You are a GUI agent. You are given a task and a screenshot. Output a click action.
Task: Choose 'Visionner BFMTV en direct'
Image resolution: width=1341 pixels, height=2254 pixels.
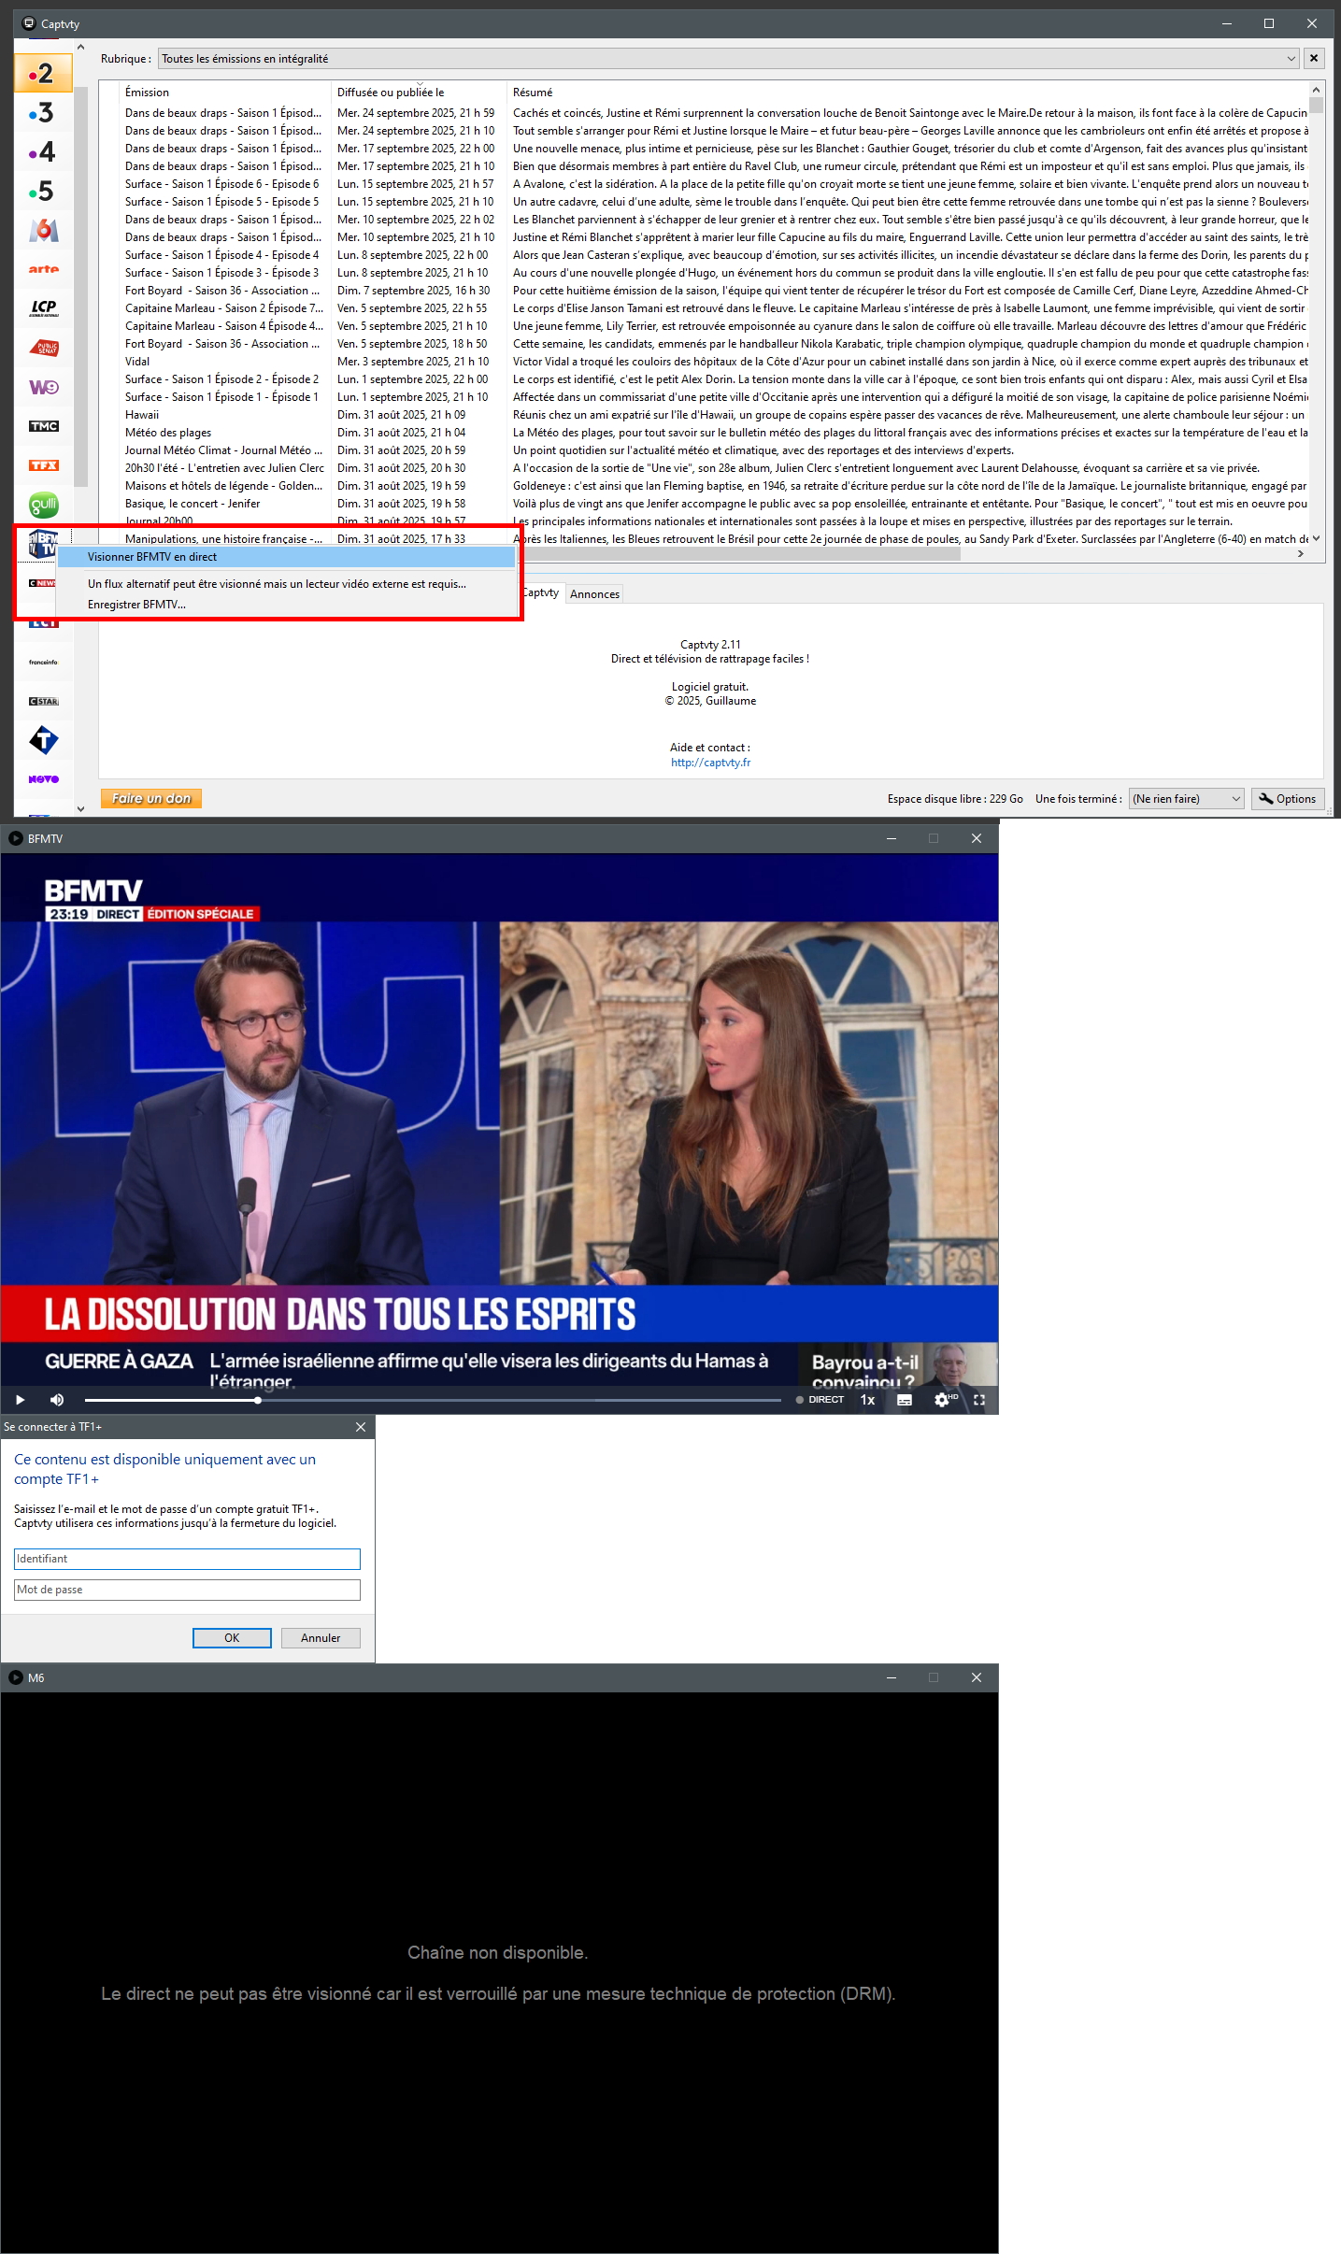click(286, 557)
